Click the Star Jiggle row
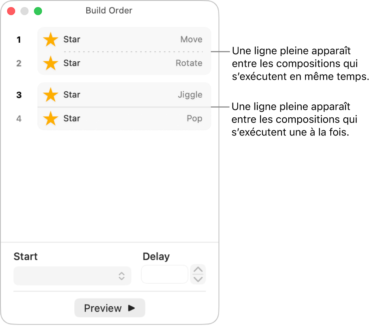 123,95
